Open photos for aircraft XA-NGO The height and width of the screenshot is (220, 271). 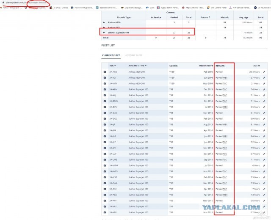pos(105,171)
